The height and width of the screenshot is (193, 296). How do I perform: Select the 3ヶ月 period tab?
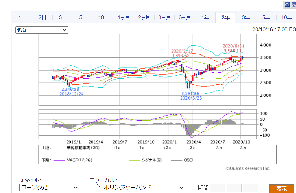coord(164,17)
